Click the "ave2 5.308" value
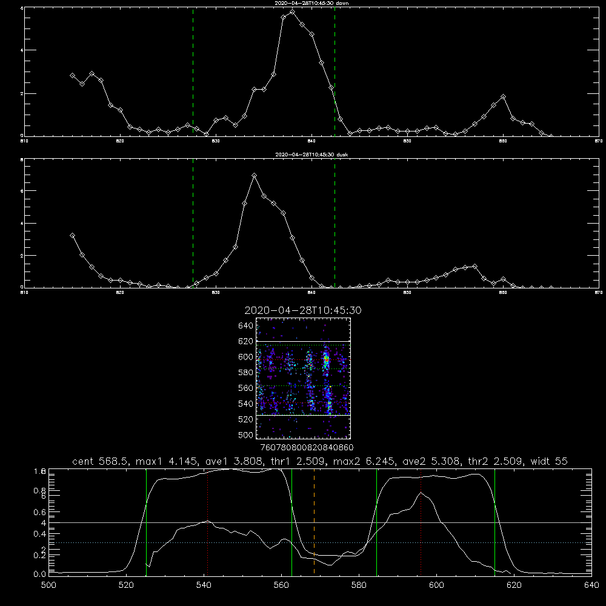 (x=431, y=461)
